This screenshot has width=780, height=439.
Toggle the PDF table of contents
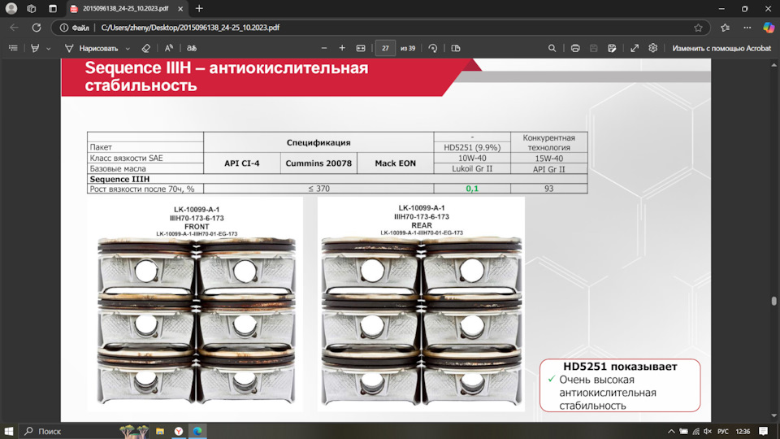(x=14, y=48)
